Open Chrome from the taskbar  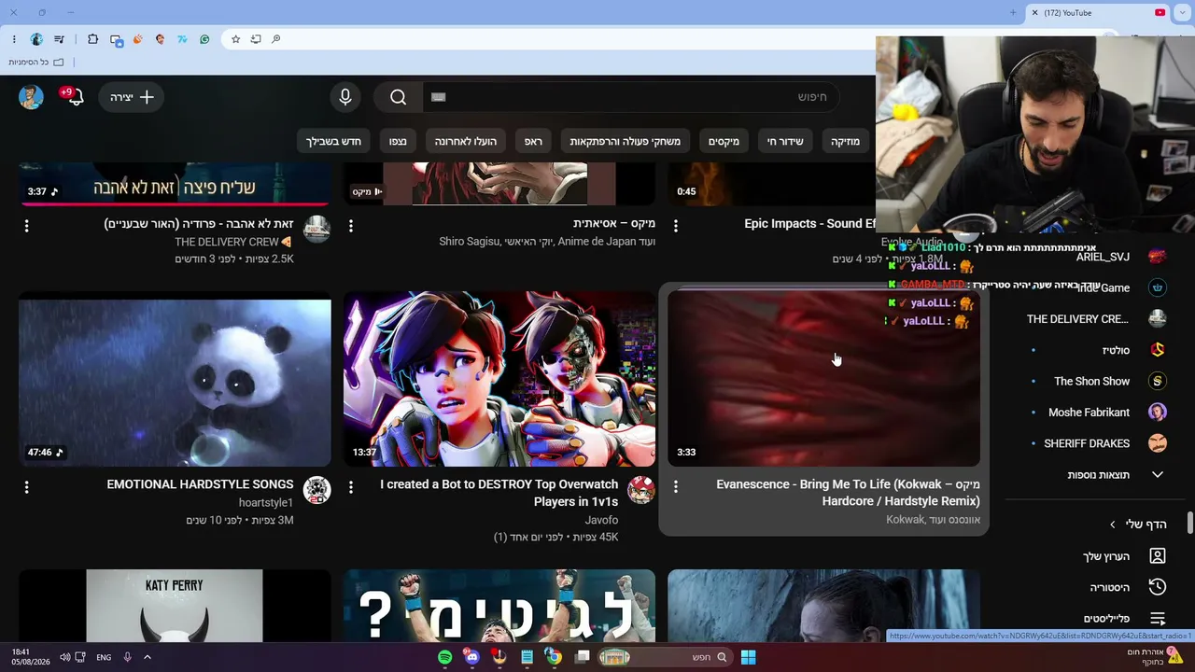tap(554, 657)
